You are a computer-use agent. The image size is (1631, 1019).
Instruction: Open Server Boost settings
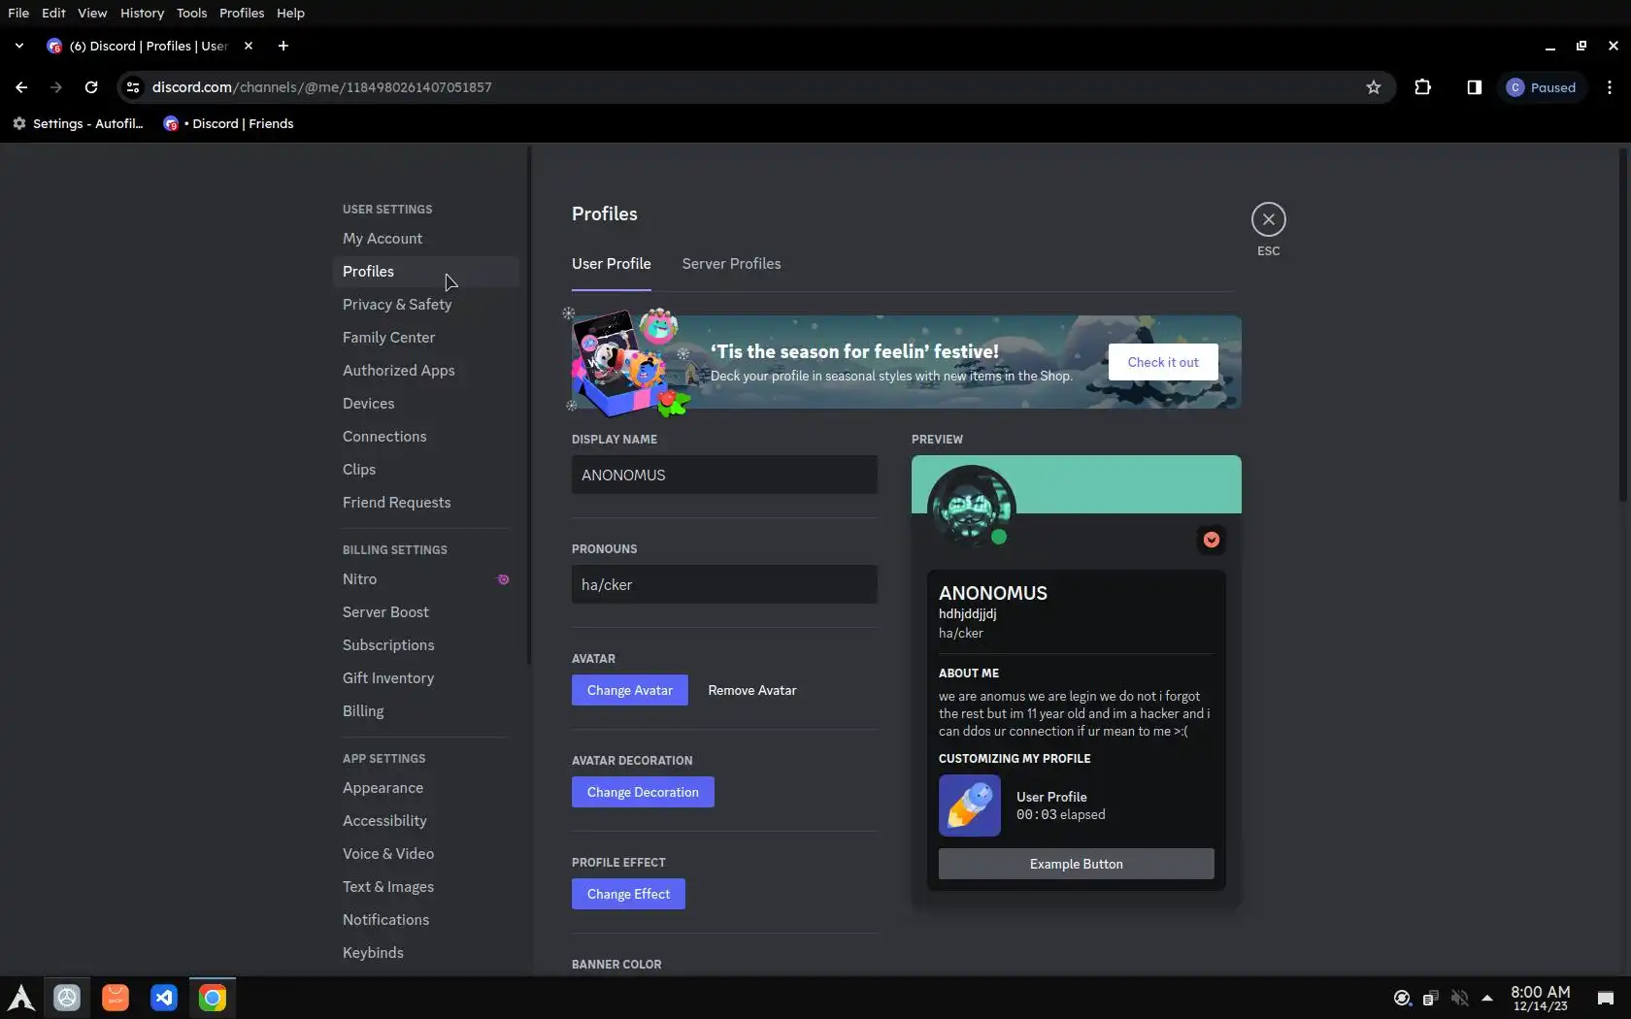pyautogui.click(x=425, y=612)
